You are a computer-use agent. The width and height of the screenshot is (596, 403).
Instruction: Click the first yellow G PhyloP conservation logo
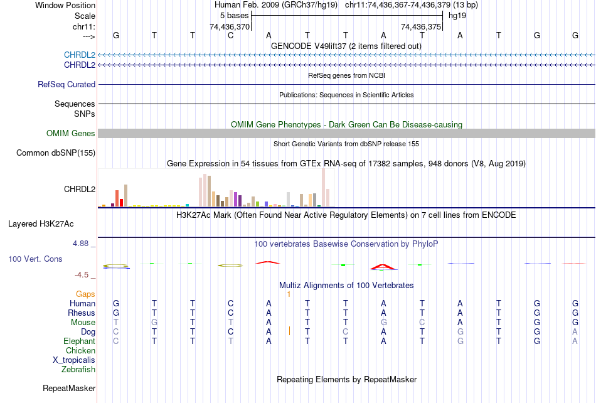click(x=116, y=266)
